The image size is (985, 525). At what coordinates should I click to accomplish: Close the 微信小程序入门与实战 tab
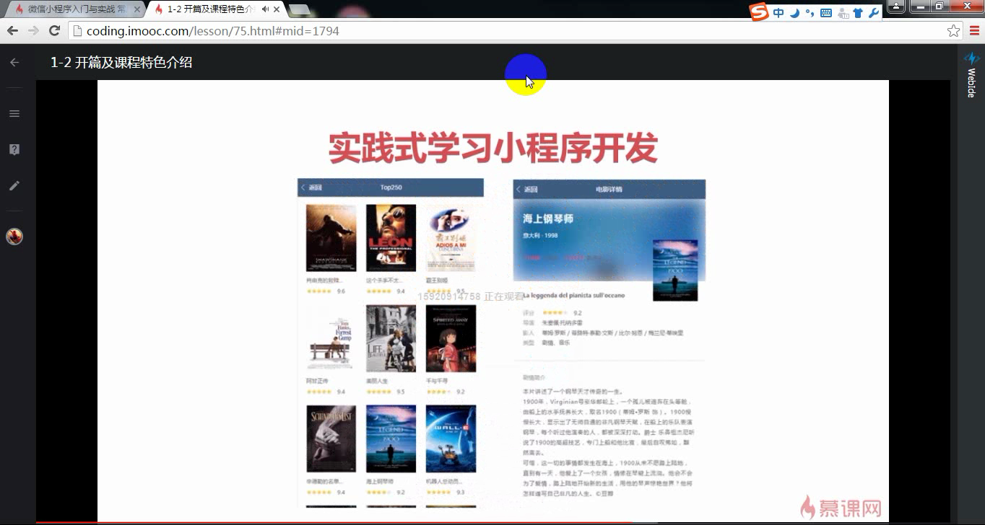[137, 9]
